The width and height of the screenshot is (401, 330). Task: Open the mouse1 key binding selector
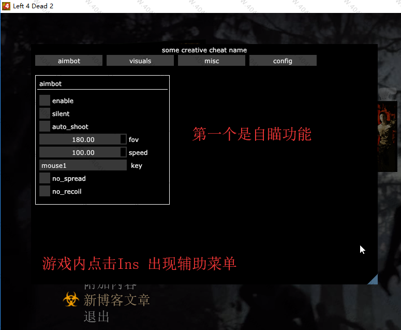[83, 165]
